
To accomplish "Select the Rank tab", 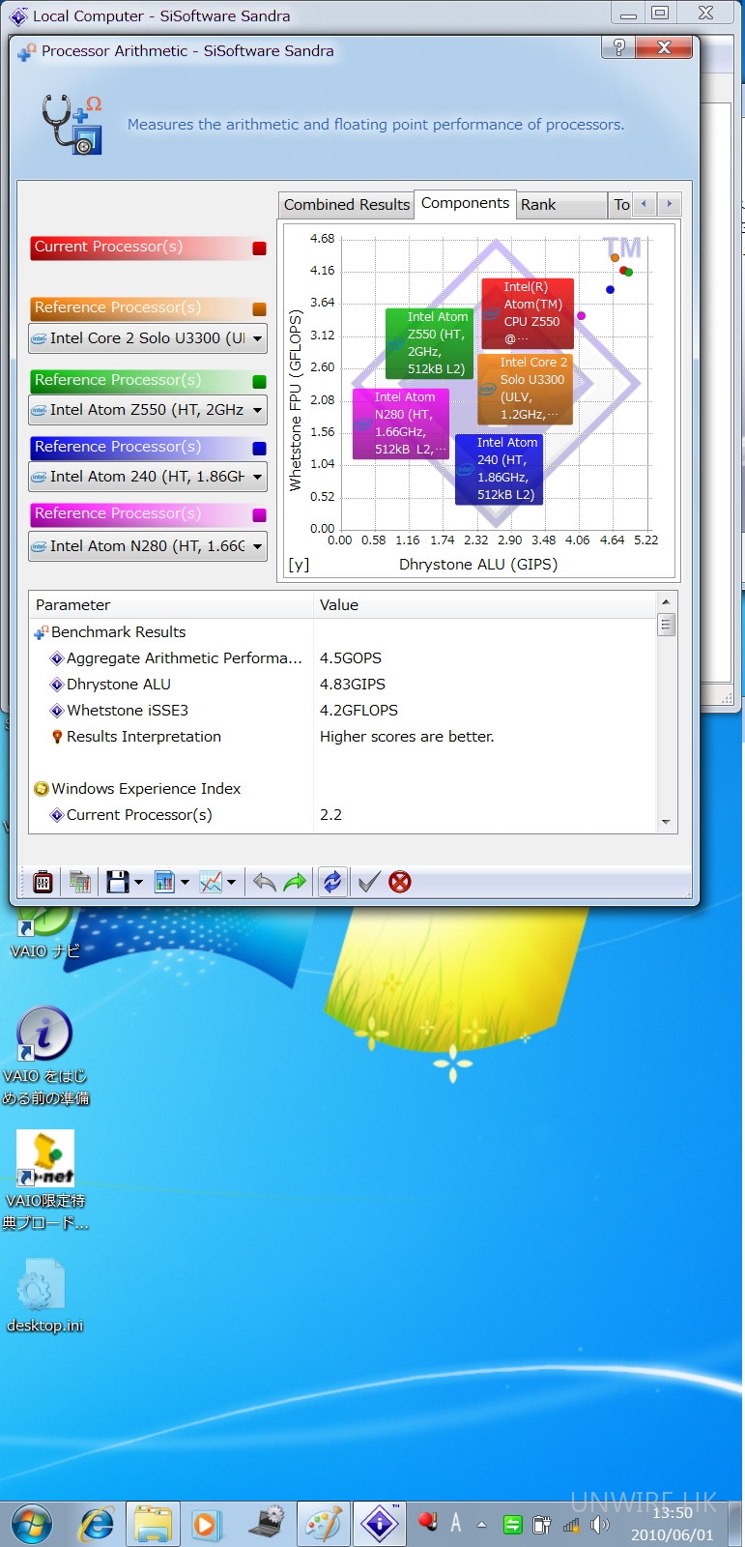I will point(538,205).
